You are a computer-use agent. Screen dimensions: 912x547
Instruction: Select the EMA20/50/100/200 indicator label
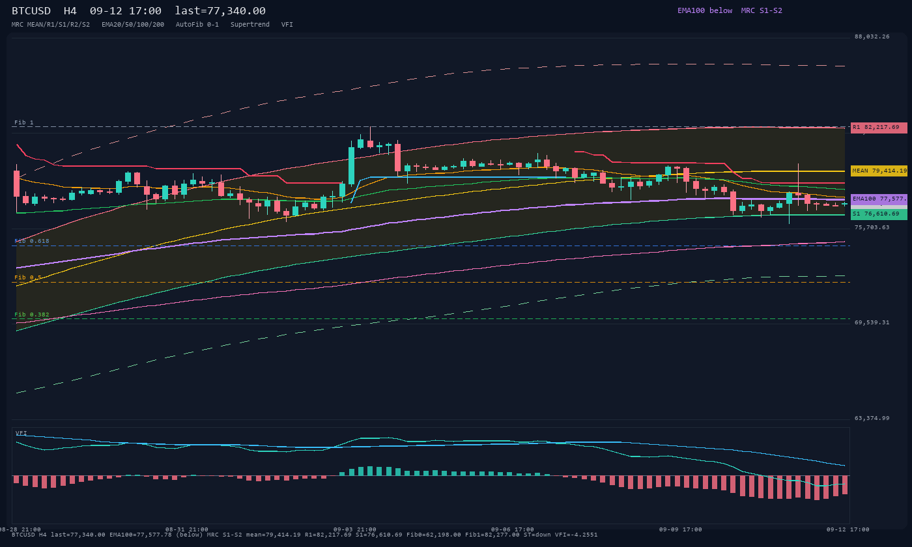[x=133, y=25]
